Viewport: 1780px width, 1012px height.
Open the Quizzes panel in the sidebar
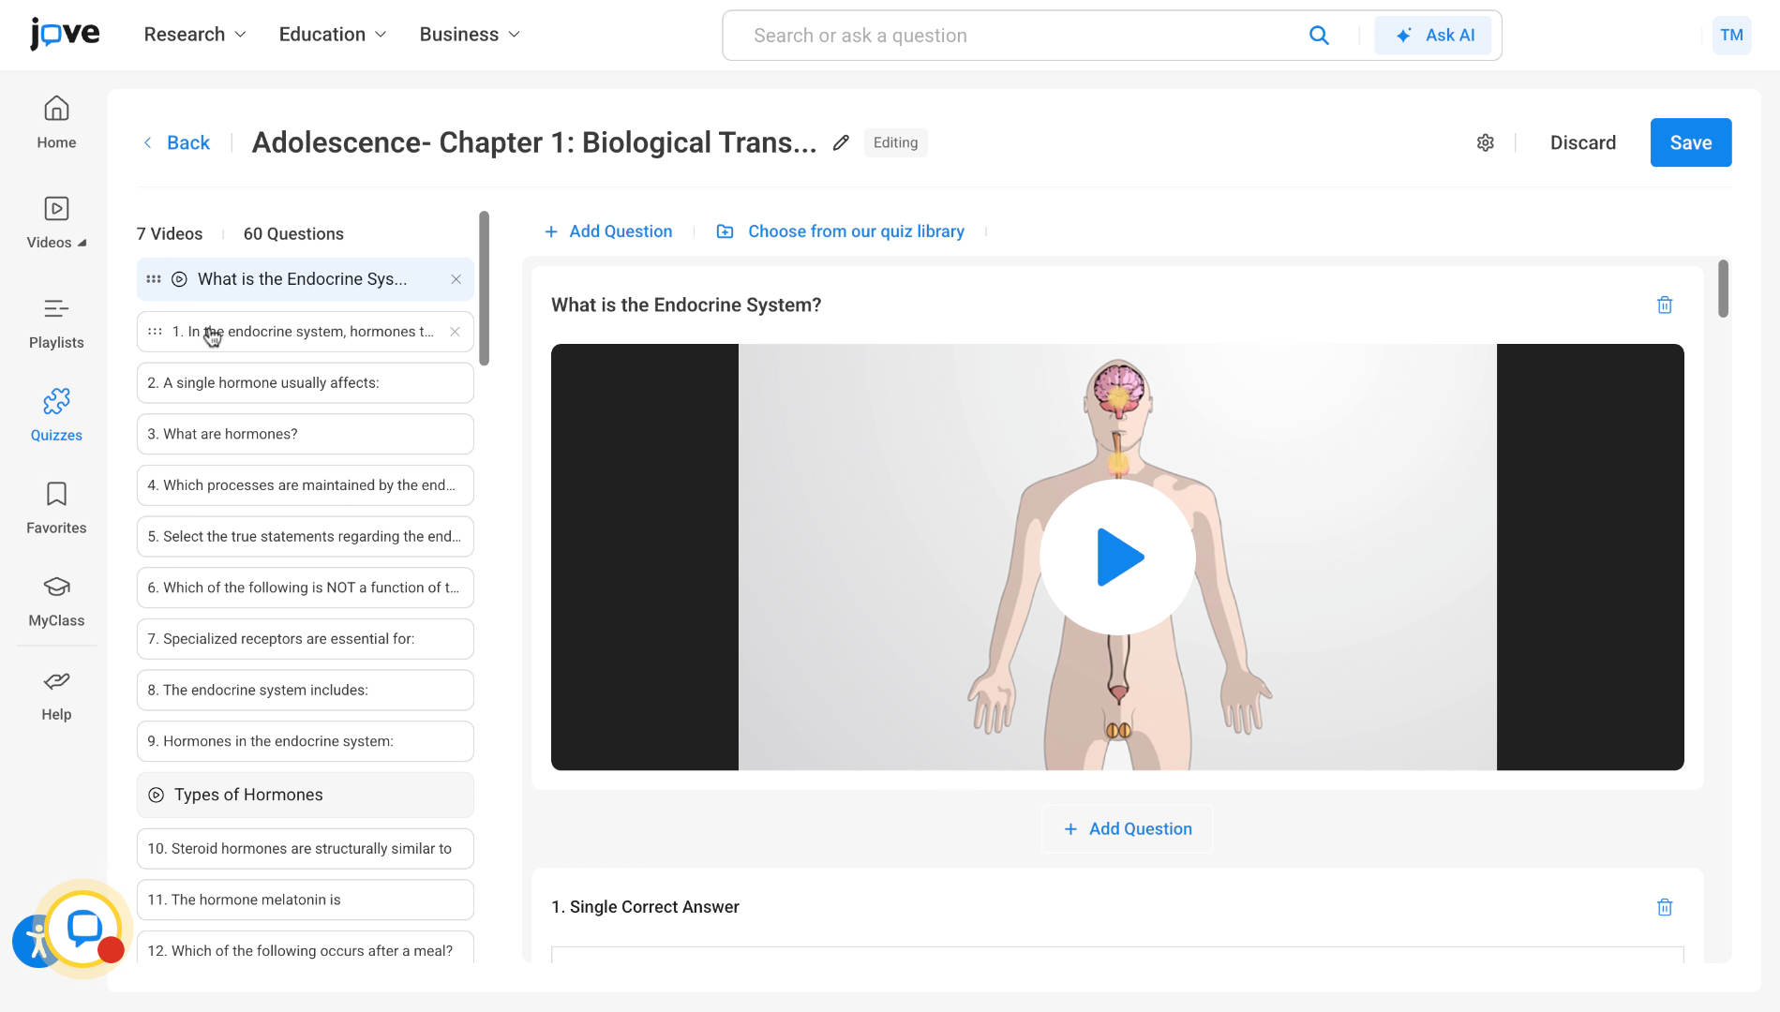point(56,412)
